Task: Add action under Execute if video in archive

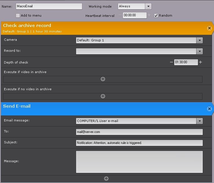Action: pyautogui.click(x=103, y=79)
